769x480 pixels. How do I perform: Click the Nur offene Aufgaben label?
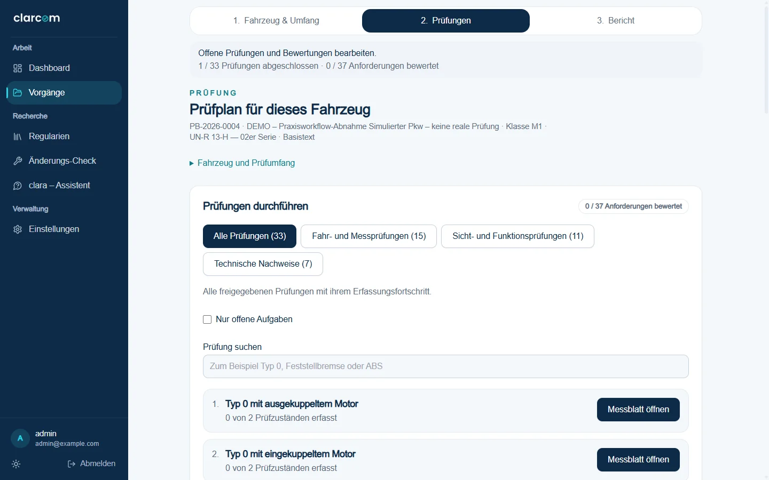pos(254,319)
